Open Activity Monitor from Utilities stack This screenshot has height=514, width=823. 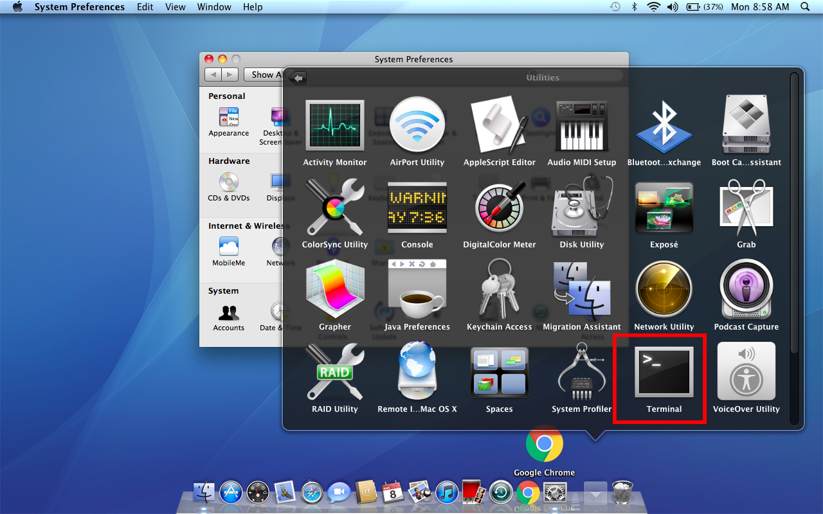point(335,133)
